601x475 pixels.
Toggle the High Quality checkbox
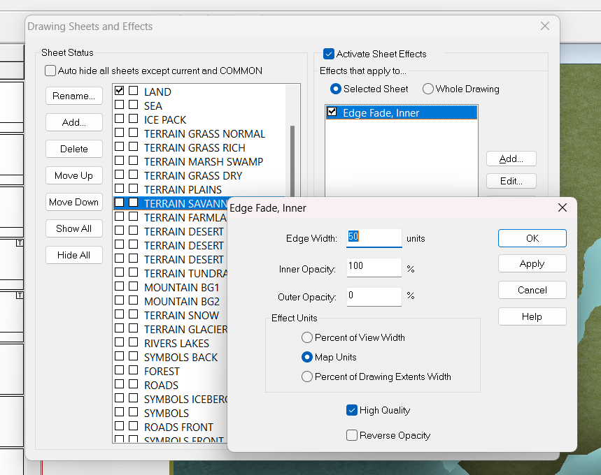352,410
